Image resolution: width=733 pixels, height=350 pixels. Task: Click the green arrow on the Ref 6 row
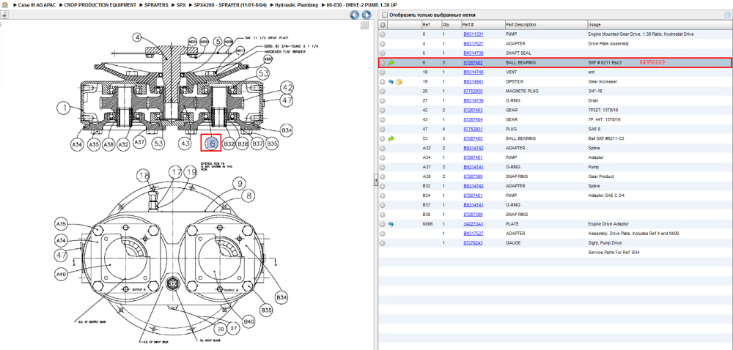(x=391, y=62)
